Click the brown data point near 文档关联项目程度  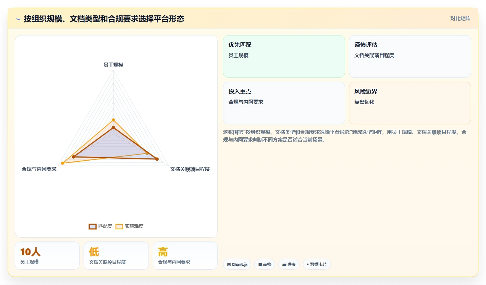coord(157,159)
